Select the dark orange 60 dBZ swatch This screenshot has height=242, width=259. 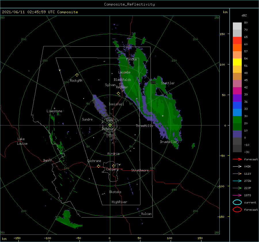click(237, 47)
